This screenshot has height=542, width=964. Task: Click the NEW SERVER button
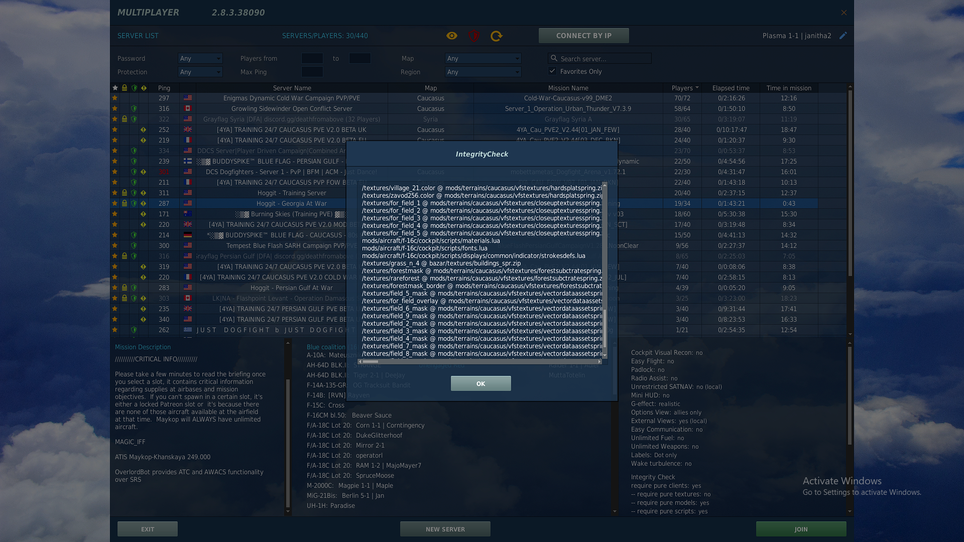(445, 529)
